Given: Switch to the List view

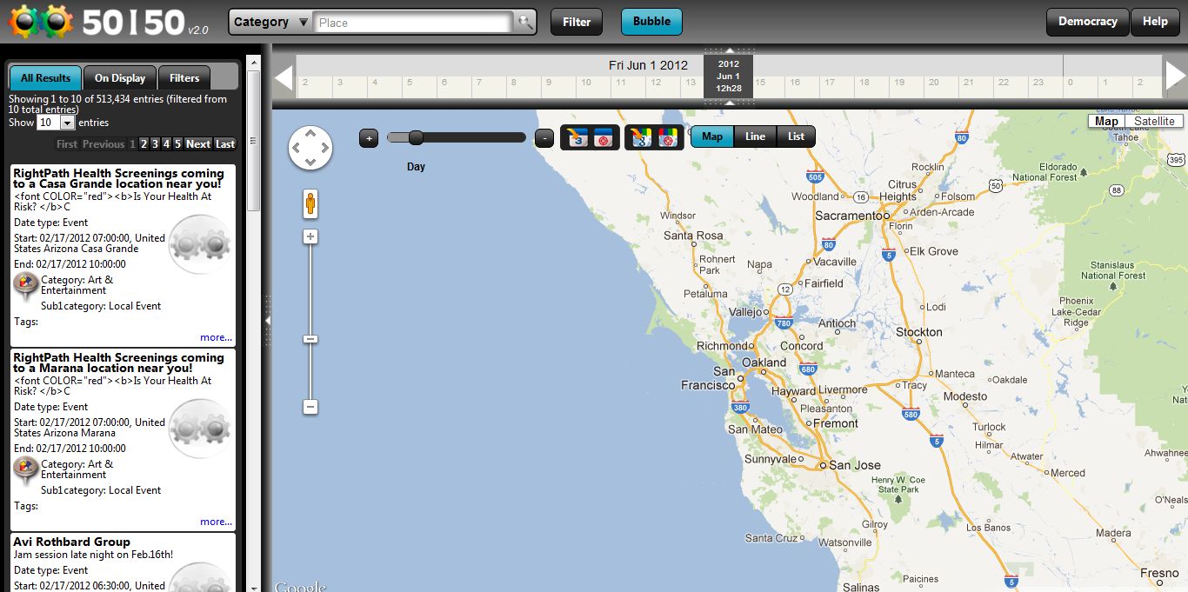Looking at the screenshot, I should coord(796,136).
